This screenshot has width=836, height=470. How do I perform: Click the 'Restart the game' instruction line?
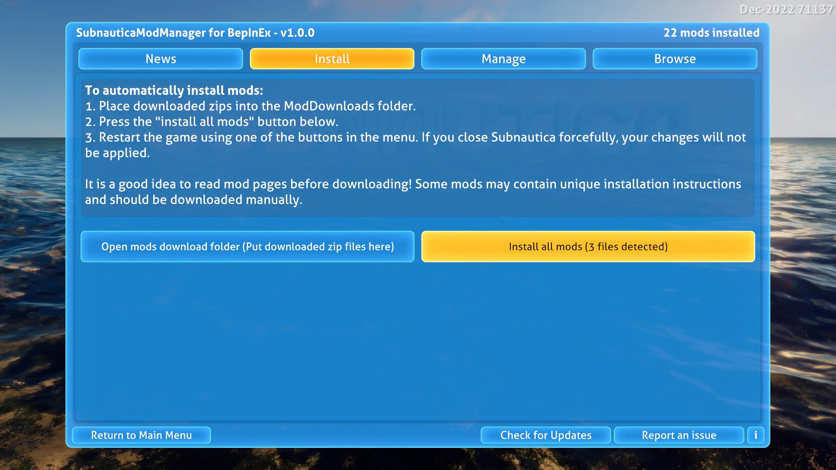tap(415, 145)
